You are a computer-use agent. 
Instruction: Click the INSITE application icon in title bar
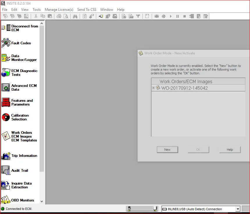click(x=3, y=3)
